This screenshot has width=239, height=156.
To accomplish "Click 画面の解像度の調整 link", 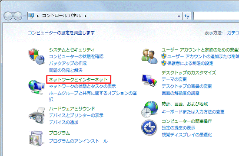I will coord(180,93).
